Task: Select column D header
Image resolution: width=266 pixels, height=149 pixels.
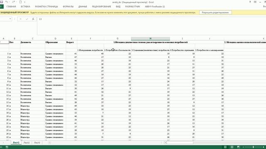Action: tap(55, 38)
